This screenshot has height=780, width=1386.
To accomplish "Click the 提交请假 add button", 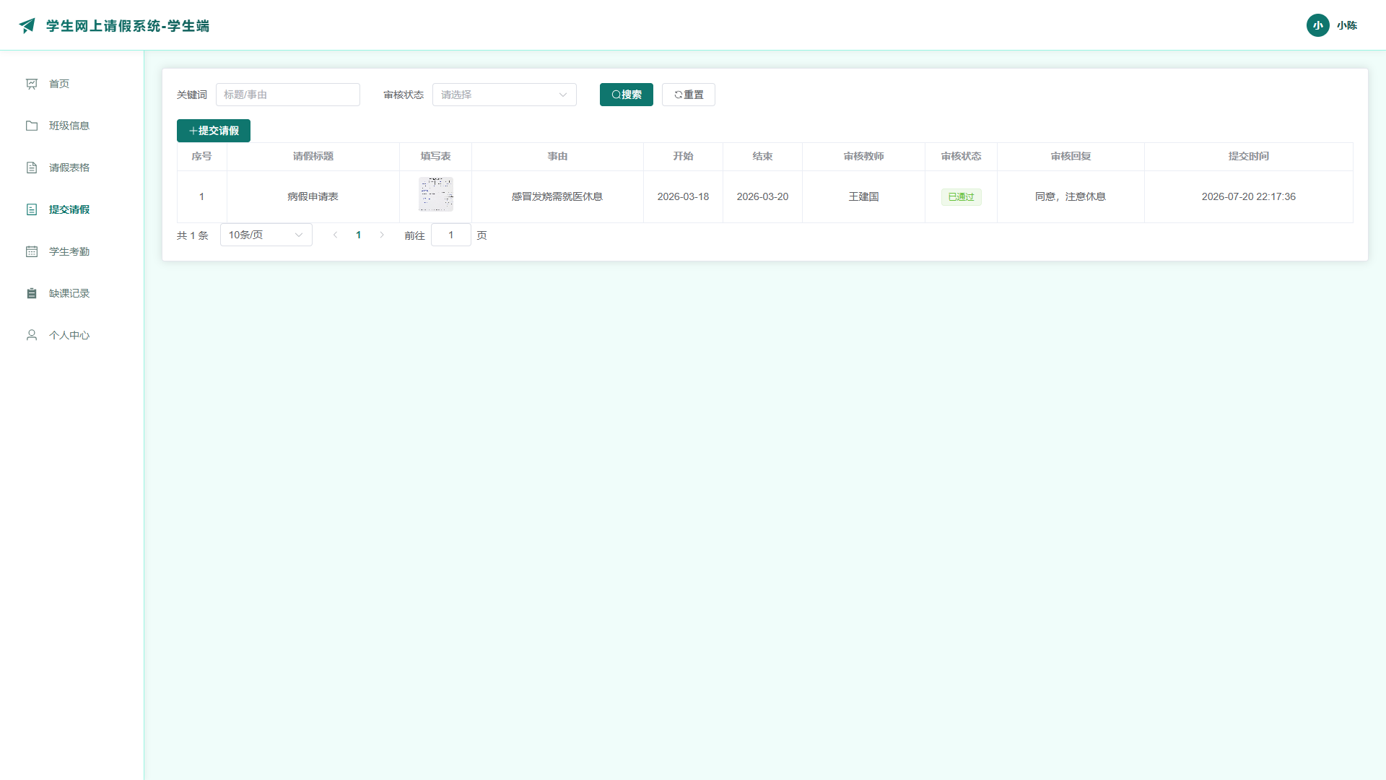I will click(214, 131).
